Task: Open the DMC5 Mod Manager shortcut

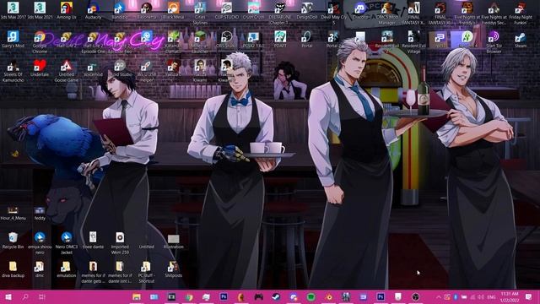Action: click(x=386, y=14)
